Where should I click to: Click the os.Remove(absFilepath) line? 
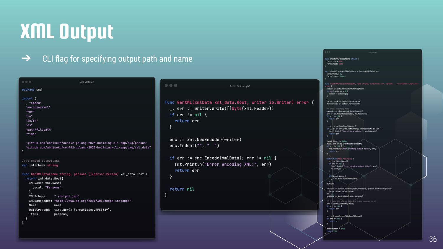pos(345,179)
